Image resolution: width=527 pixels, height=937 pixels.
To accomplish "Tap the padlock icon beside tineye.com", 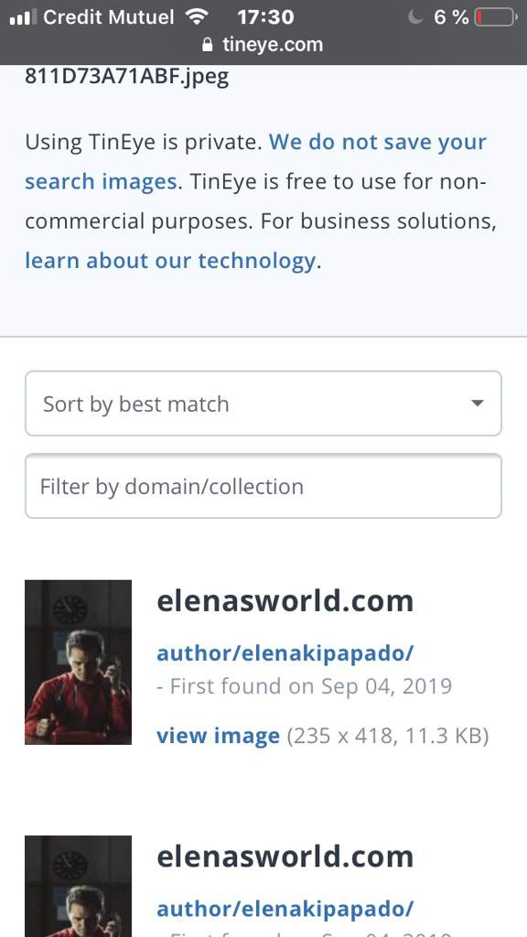I will (208, 45).
